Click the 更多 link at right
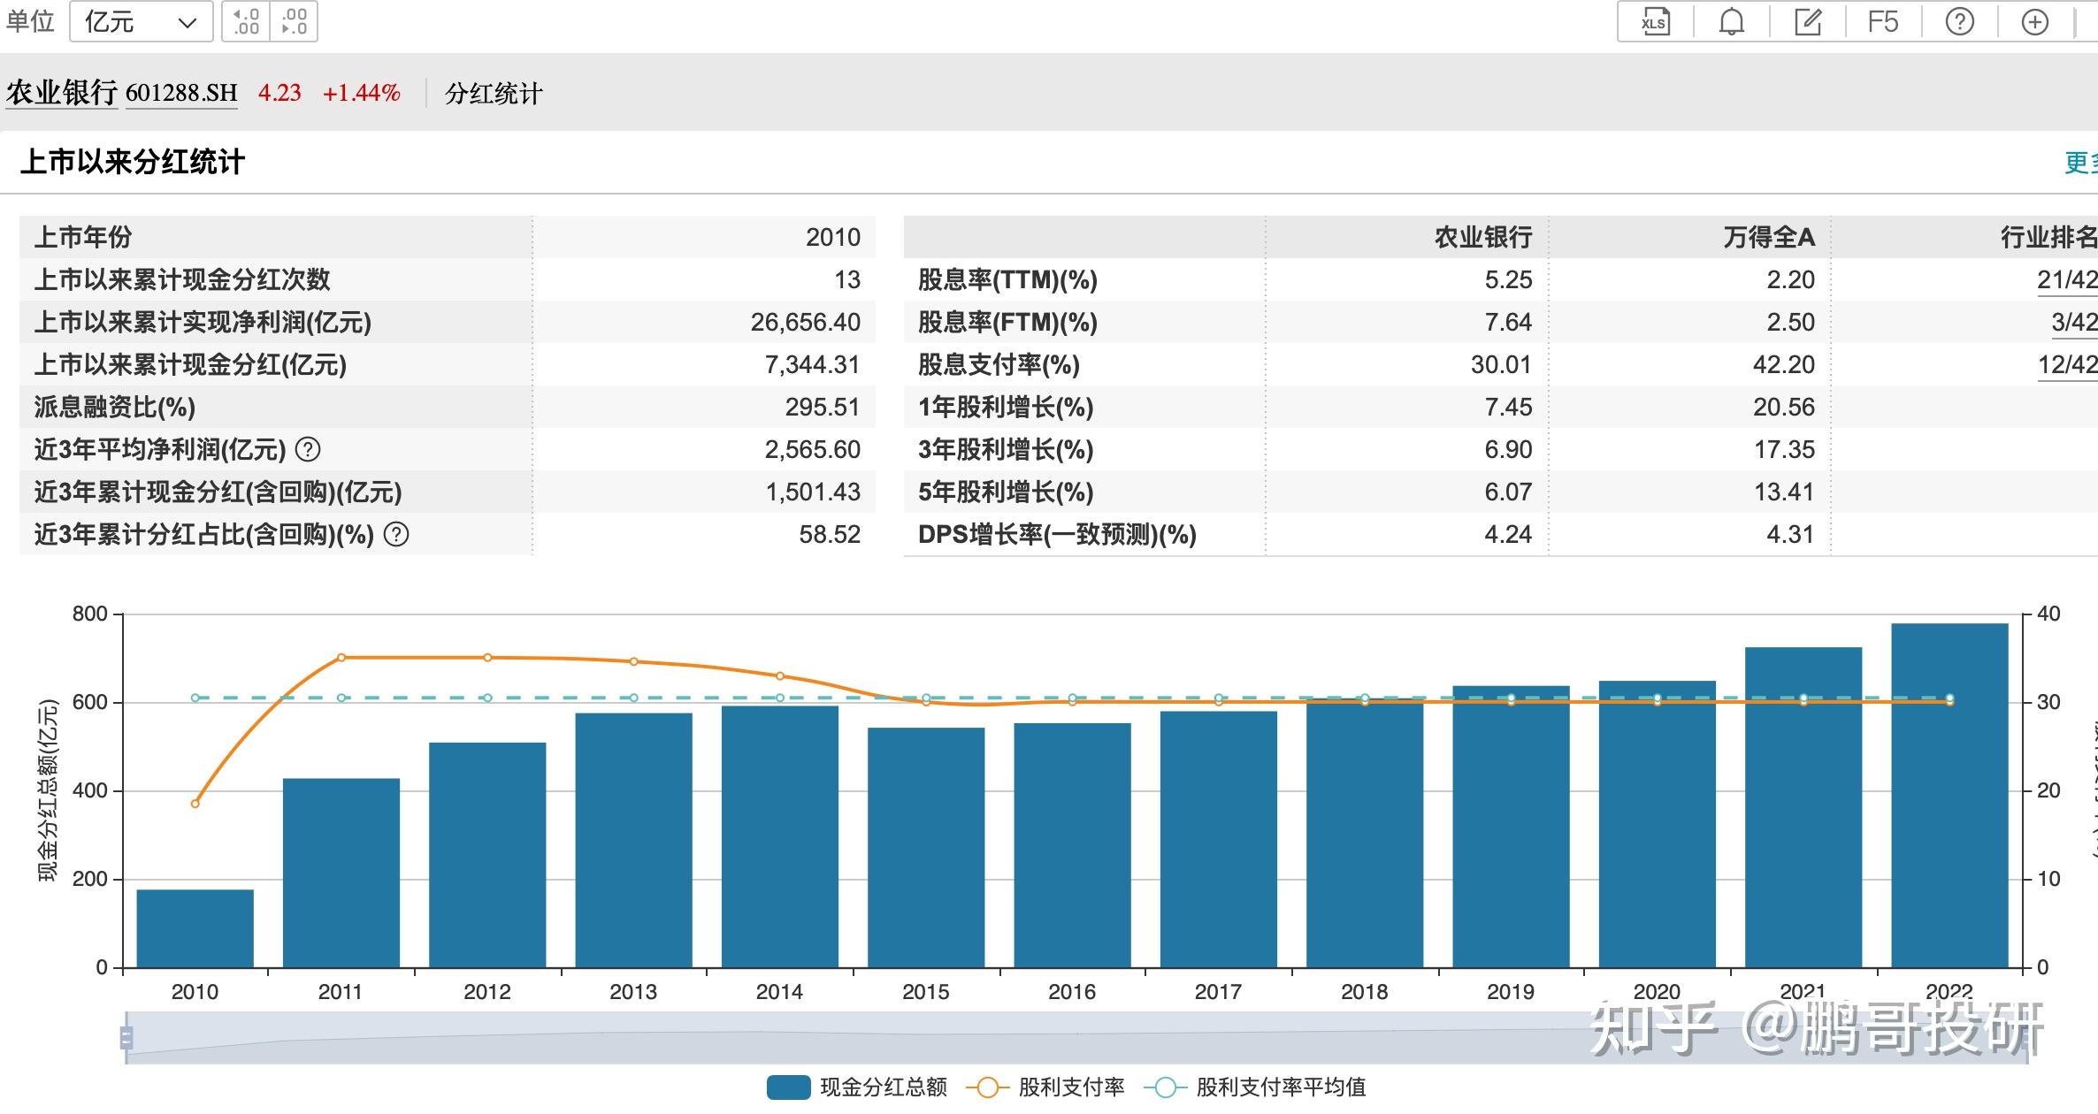The width and height of the screenshot is (2098, 1114). coord(2080,163)
